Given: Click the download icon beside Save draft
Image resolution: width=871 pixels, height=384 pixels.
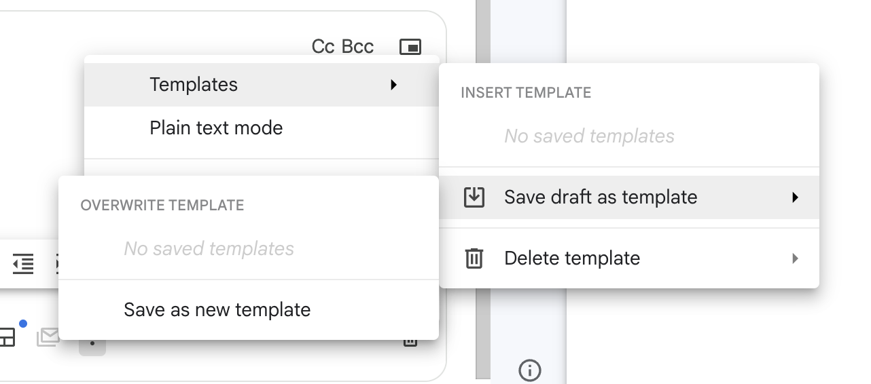Looking at the screenshot, I should 474,197.
